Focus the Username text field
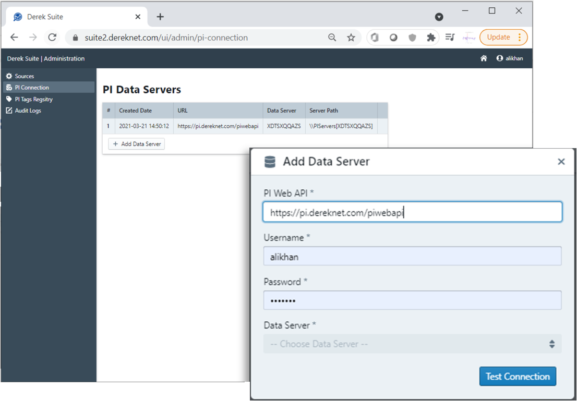The image size is (577, 401). click(x=412, y=257)
